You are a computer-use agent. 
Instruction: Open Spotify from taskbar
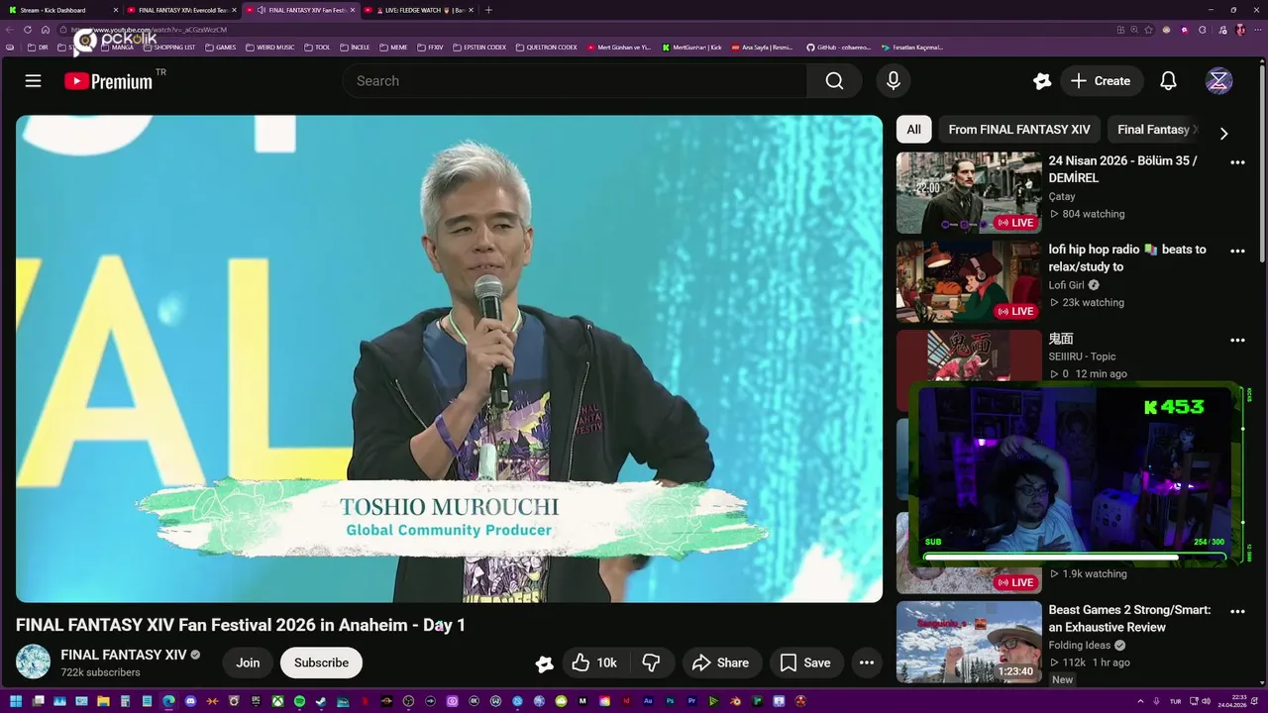(x=299, y=701)
